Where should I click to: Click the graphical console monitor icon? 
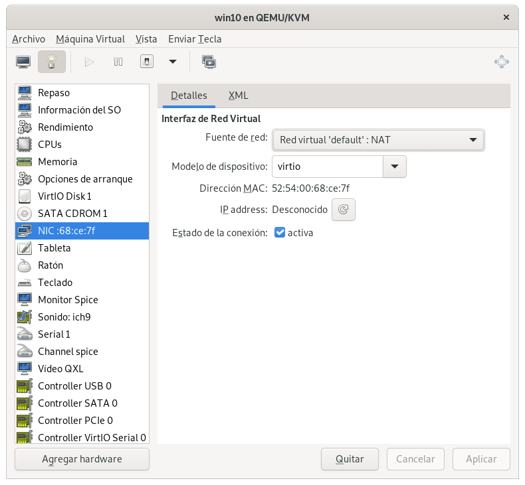[23, 62]
